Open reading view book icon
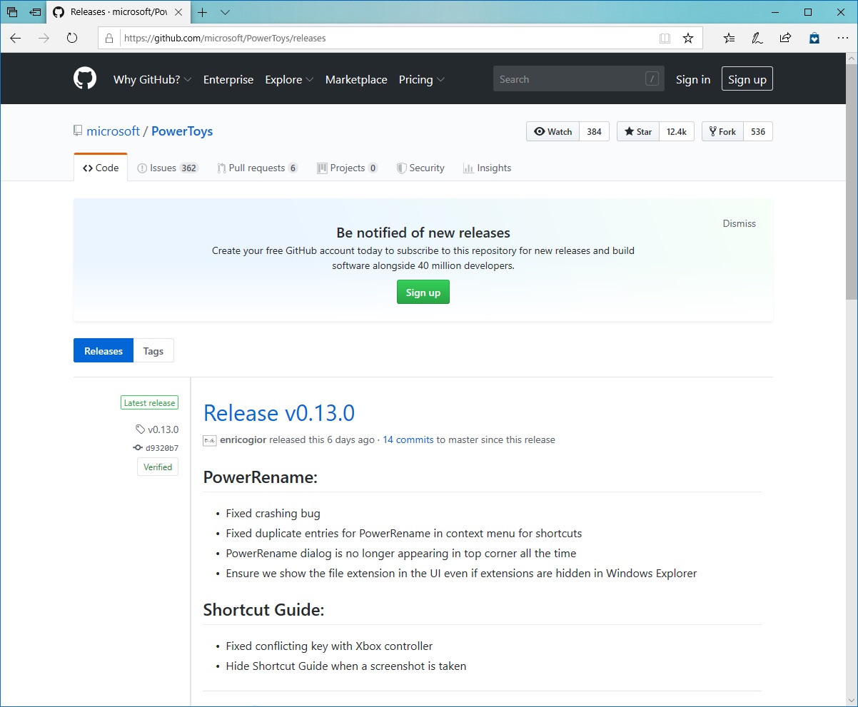This screenshot has height=707, width=858. pyautogui.click(x=665, y=39)
